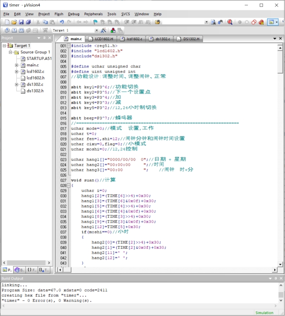
Task: Switch to the Functions panel tab
Action: point(32,270)
